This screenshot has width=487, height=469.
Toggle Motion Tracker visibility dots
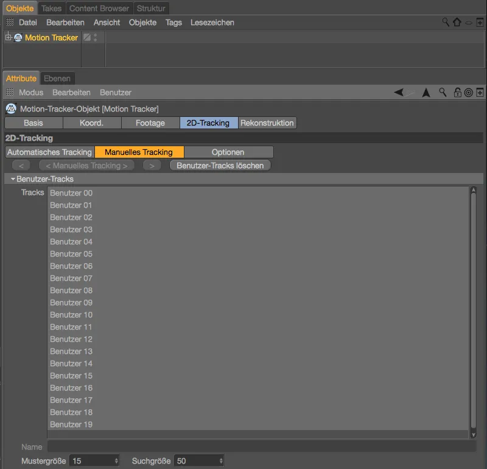95,38
